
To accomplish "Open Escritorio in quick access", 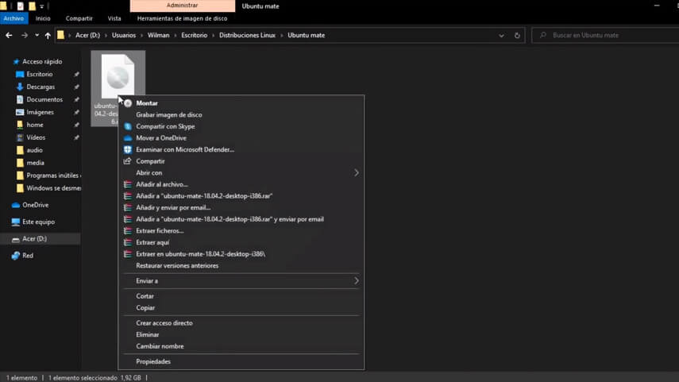I will [x=40, y=74].
